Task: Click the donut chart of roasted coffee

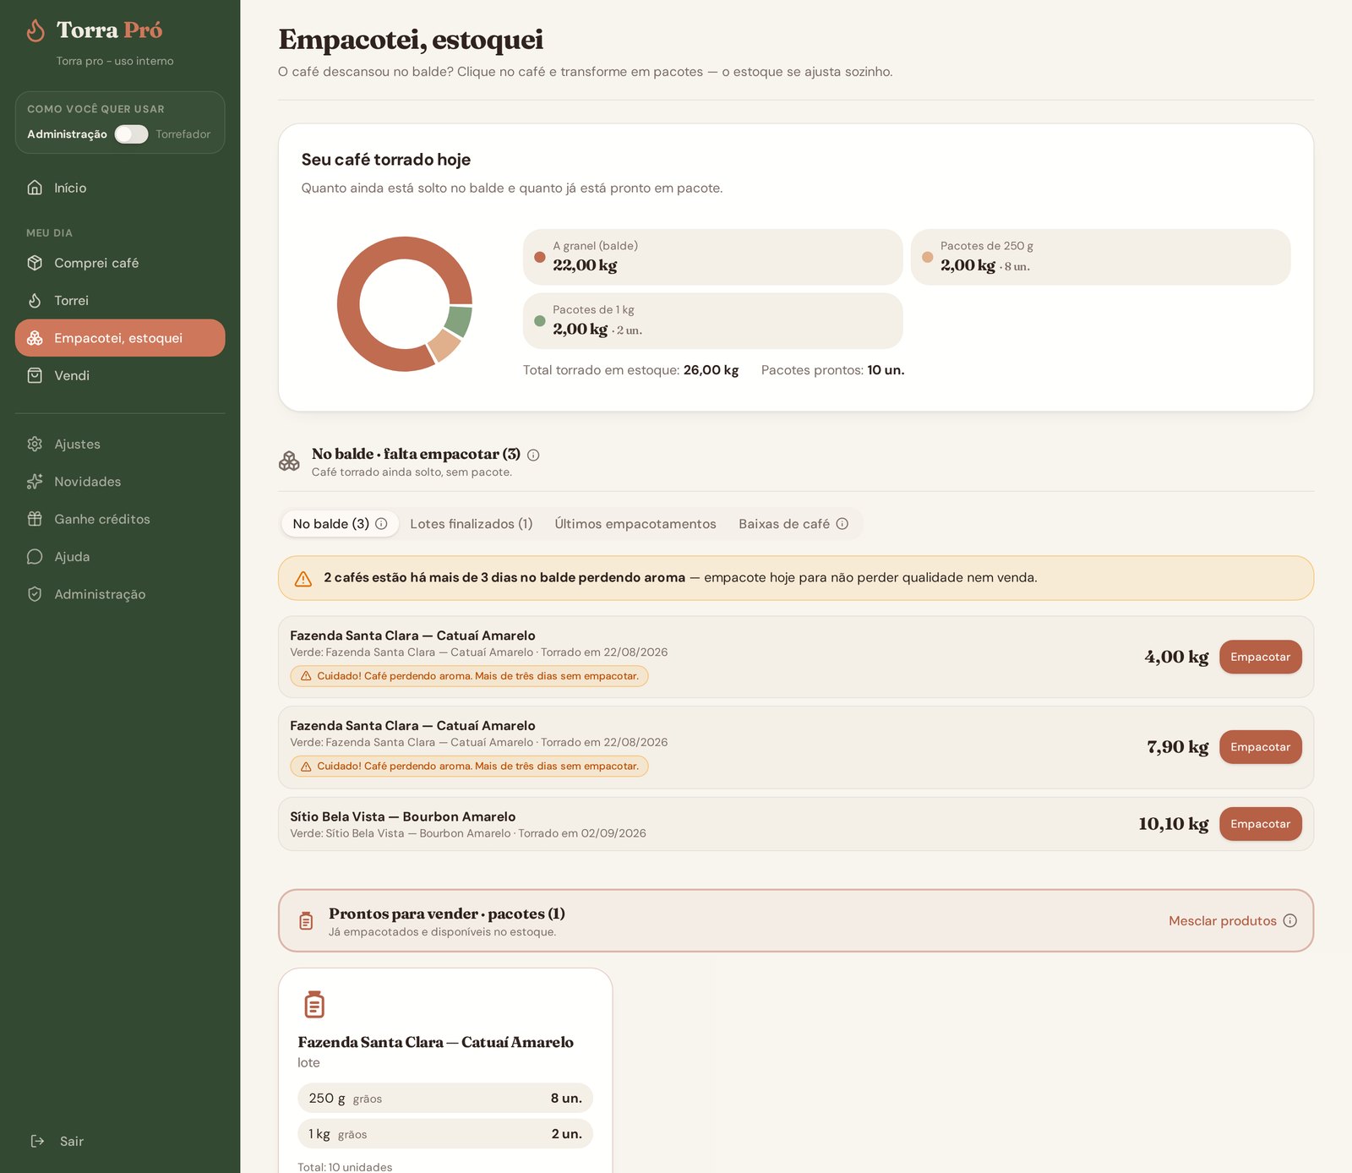Action: point(405,304)
